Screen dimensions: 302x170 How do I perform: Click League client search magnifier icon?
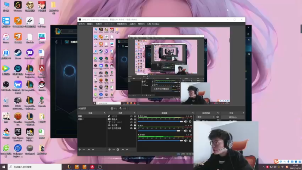coord(249,54)
